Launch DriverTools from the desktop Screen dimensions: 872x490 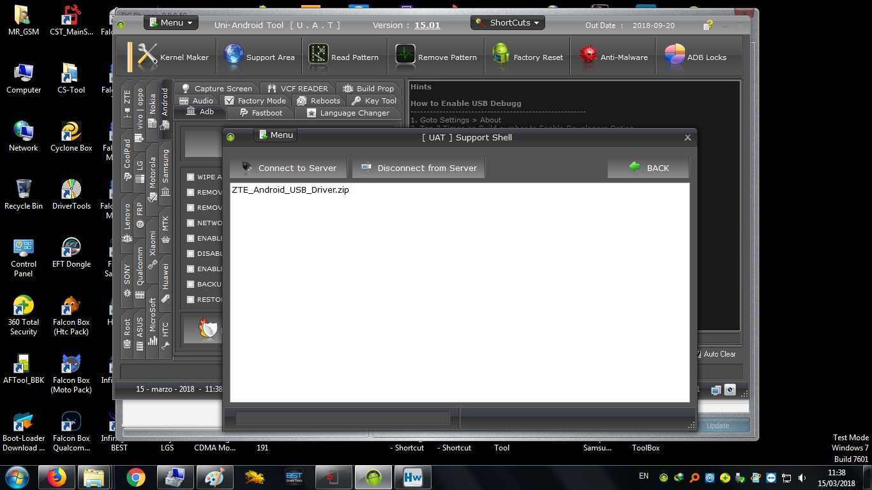pos(71,195)
